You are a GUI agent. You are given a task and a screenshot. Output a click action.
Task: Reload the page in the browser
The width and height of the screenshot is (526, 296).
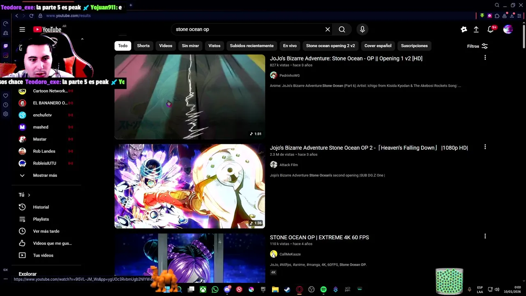(x=31, y=16)
